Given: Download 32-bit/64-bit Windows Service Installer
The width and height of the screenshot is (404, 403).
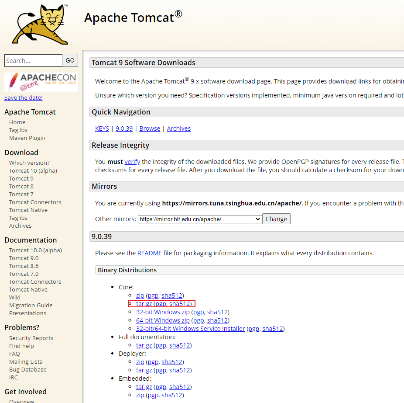Looking at the screenshot, I should [190, 328].
